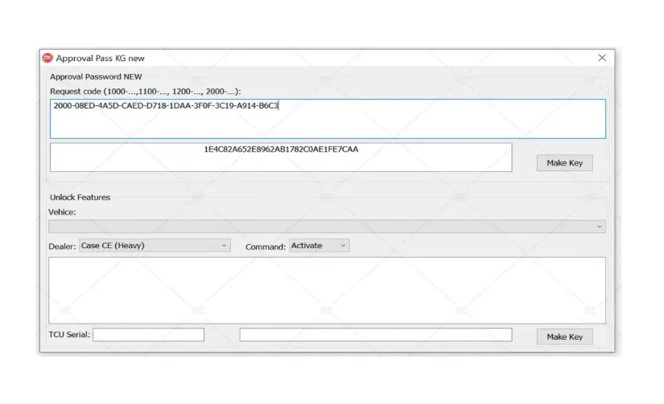This screenshot has width=664, height=404.
Task: Click the Case CE (Heavy) dealer value
Action: (x=113, y=246)
